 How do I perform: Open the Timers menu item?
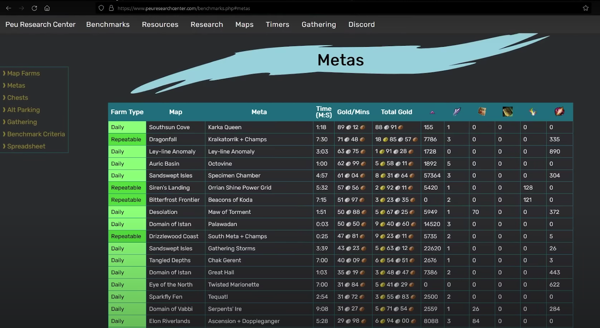click(277, 24)
